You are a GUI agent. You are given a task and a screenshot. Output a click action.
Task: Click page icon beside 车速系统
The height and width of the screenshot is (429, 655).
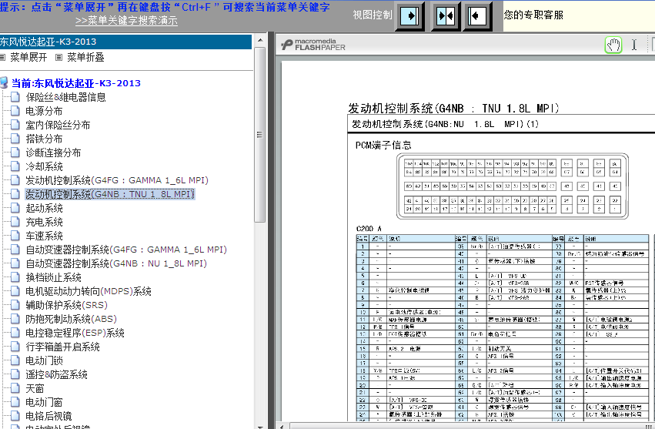[x=15, y=236]
